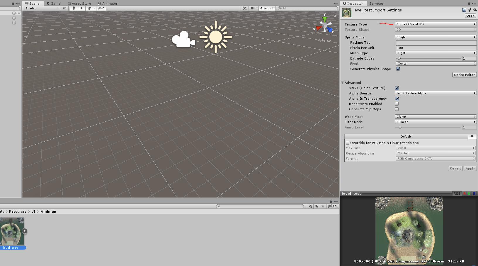Open the Pivot dropdown
478x266 pixels.
436,64
